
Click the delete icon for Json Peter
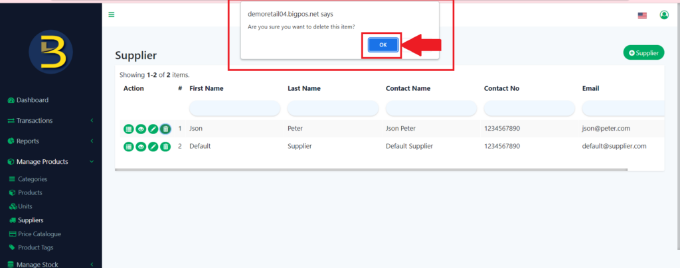[x=165, y=129]
